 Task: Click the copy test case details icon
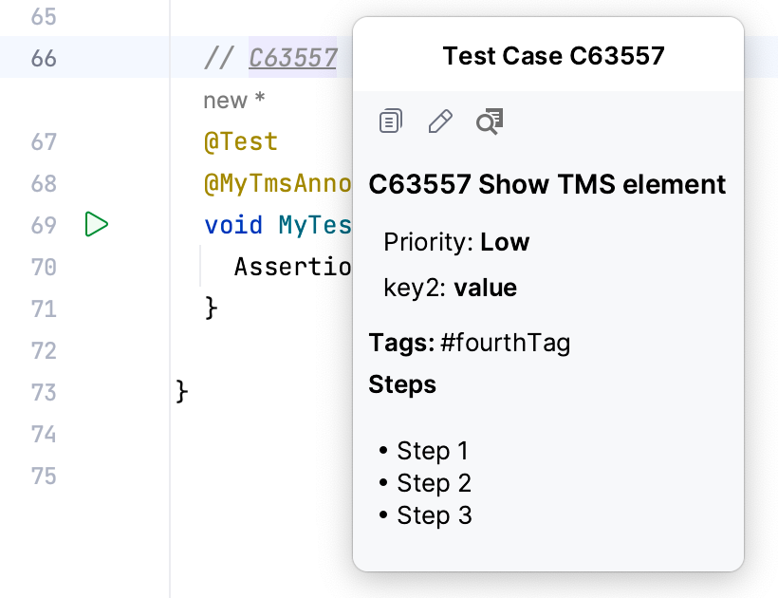point(389,121)
